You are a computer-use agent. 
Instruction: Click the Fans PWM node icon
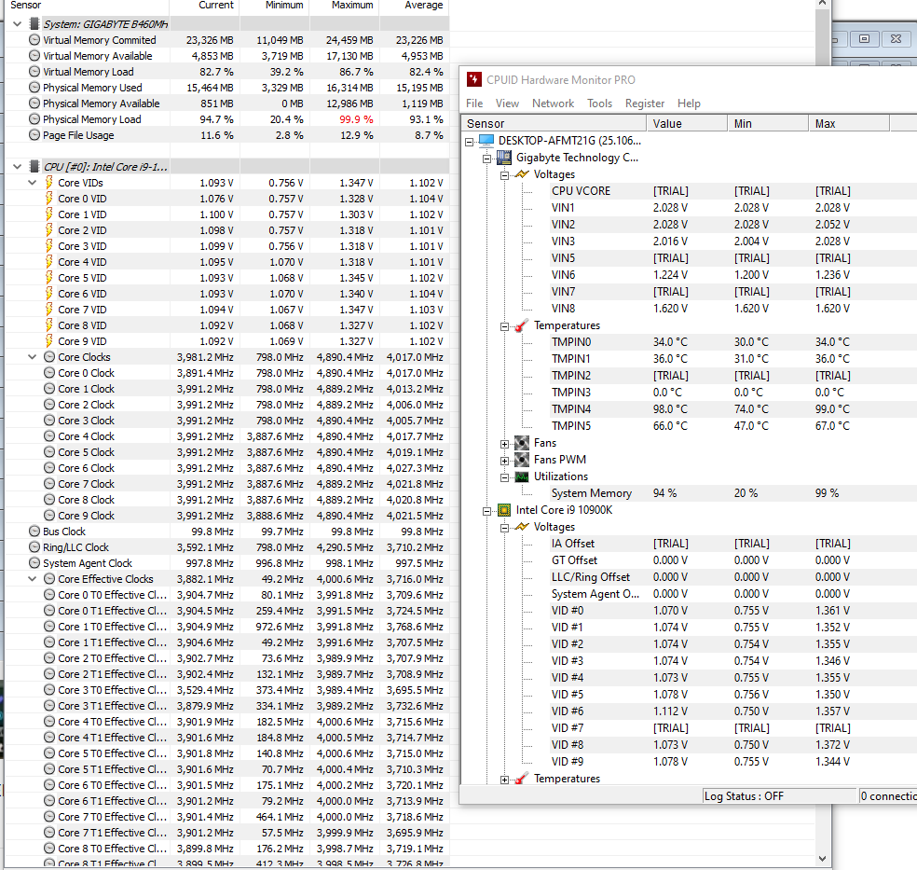(x=522, y=460)
